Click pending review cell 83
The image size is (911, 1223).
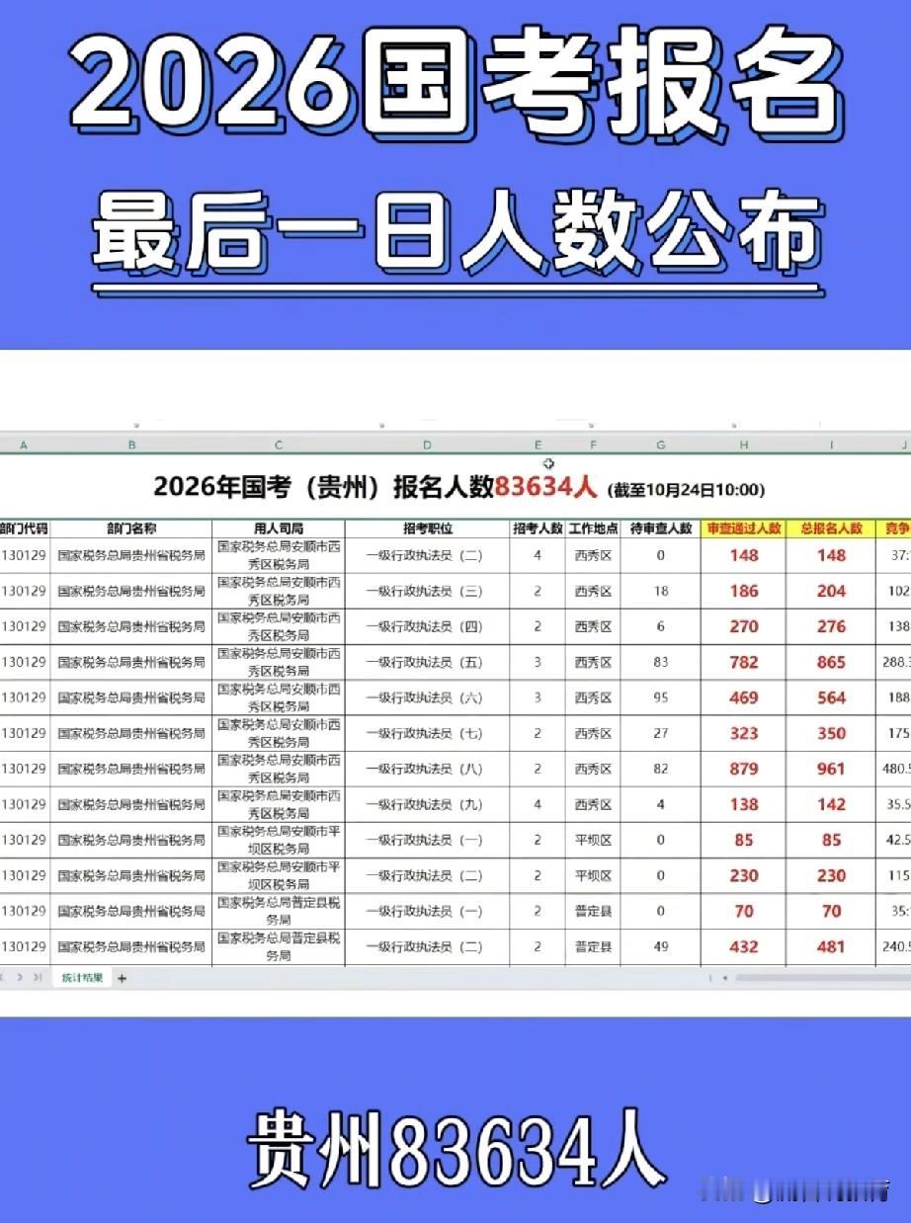[661, 662]
